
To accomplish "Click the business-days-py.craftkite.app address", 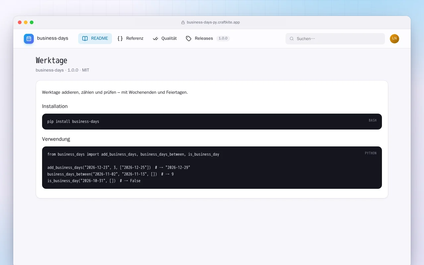I will coord(213,23).
